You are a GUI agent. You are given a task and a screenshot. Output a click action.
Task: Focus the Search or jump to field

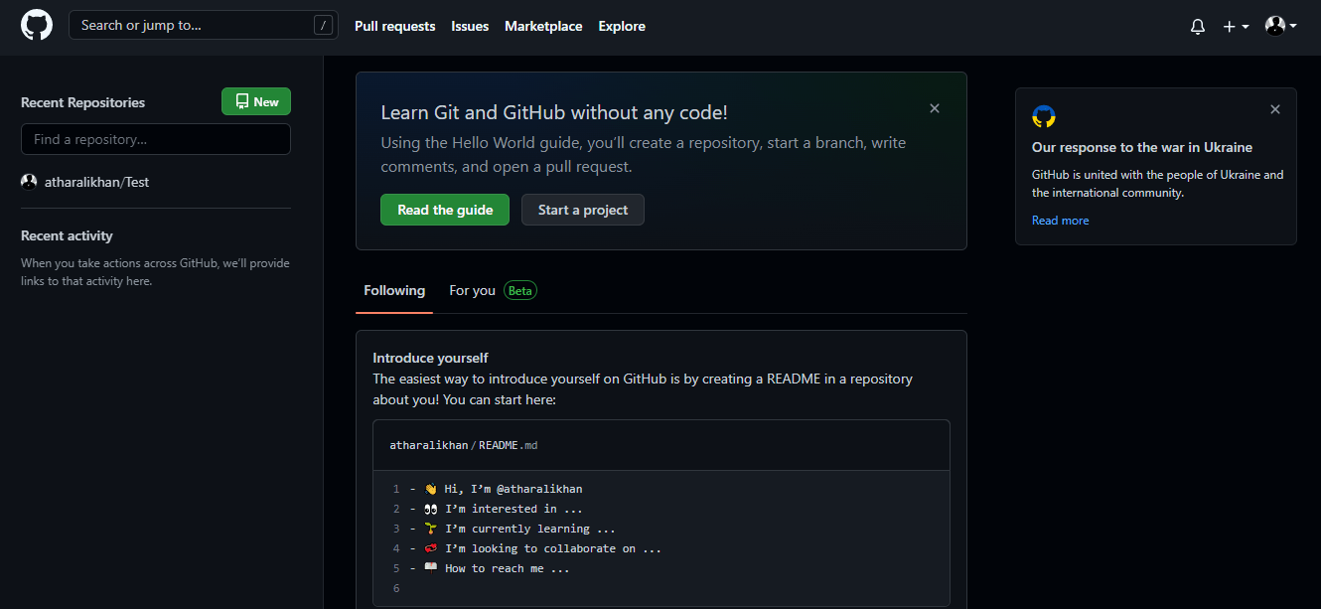(203, 26)
